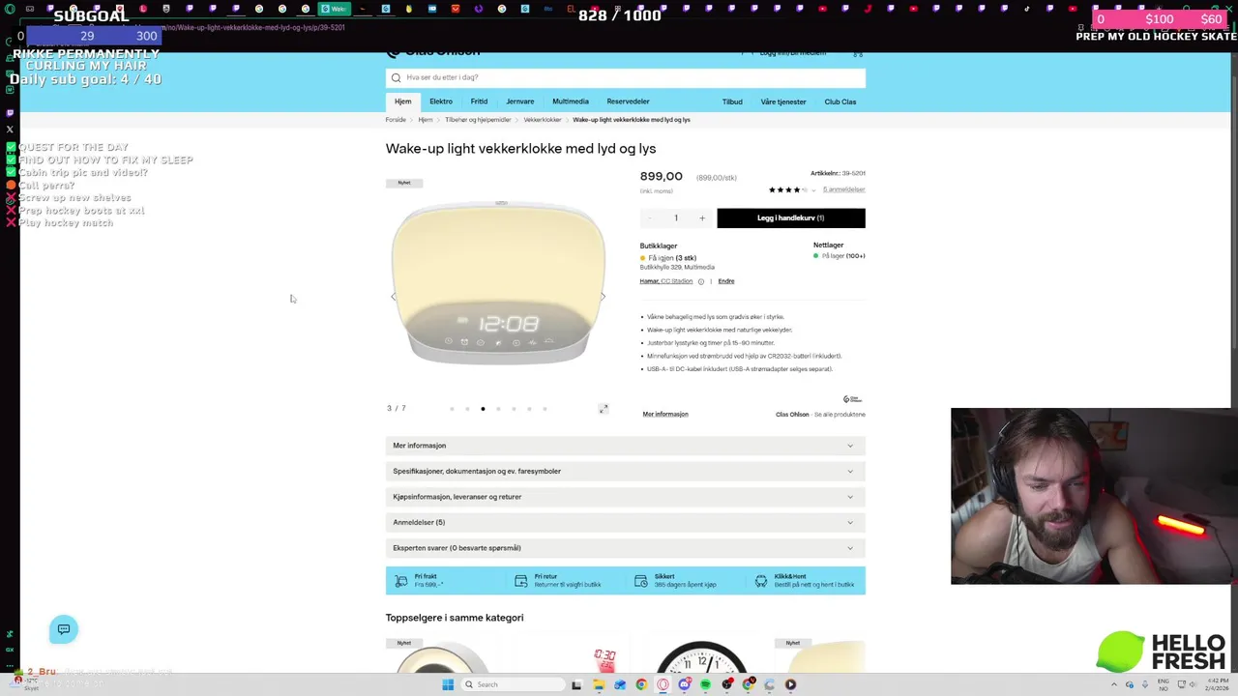The image size is (1238, 696).
Task: Open the Discord taskbar icon
Action: coord(684,685)
